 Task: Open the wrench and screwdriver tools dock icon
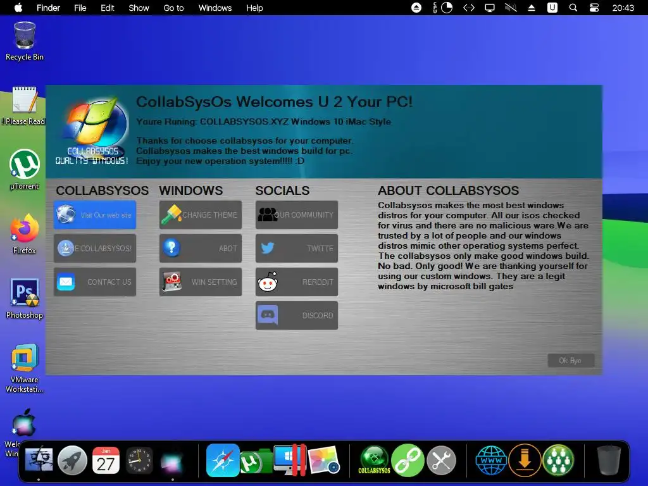(441, 460)
